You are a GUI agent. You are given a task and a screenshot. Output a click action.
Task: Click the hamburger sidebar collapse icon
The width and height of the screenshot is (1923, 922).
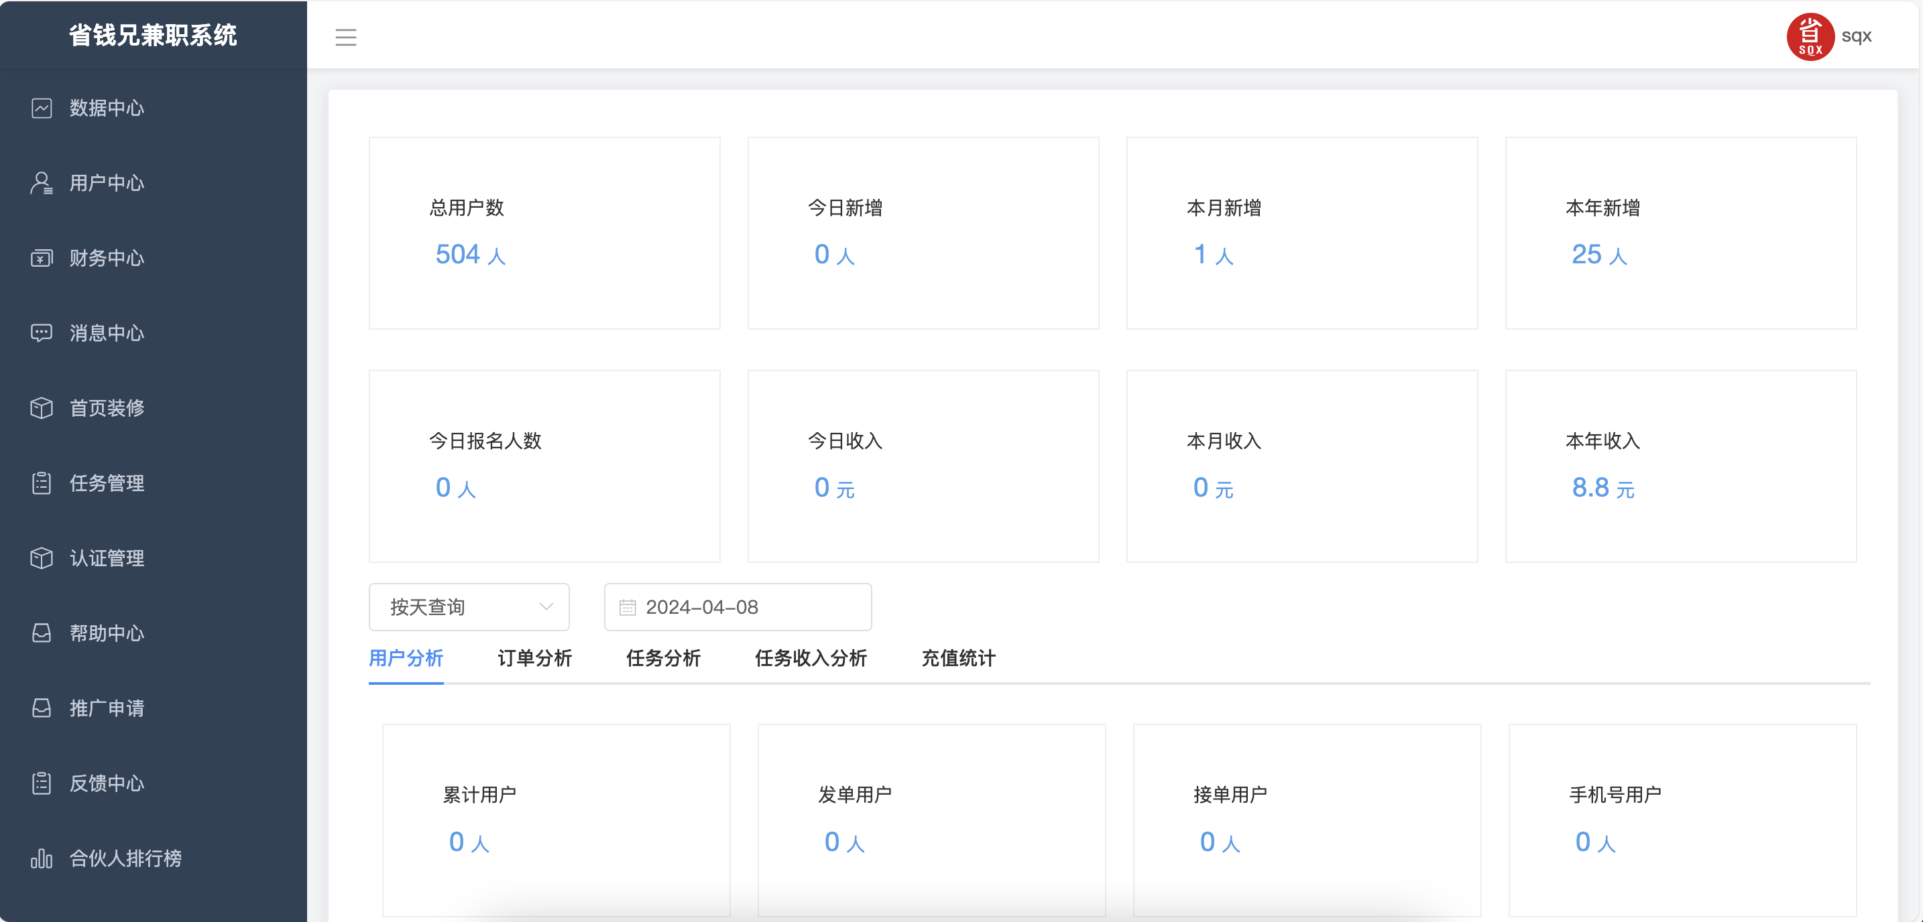click(345, 38)
